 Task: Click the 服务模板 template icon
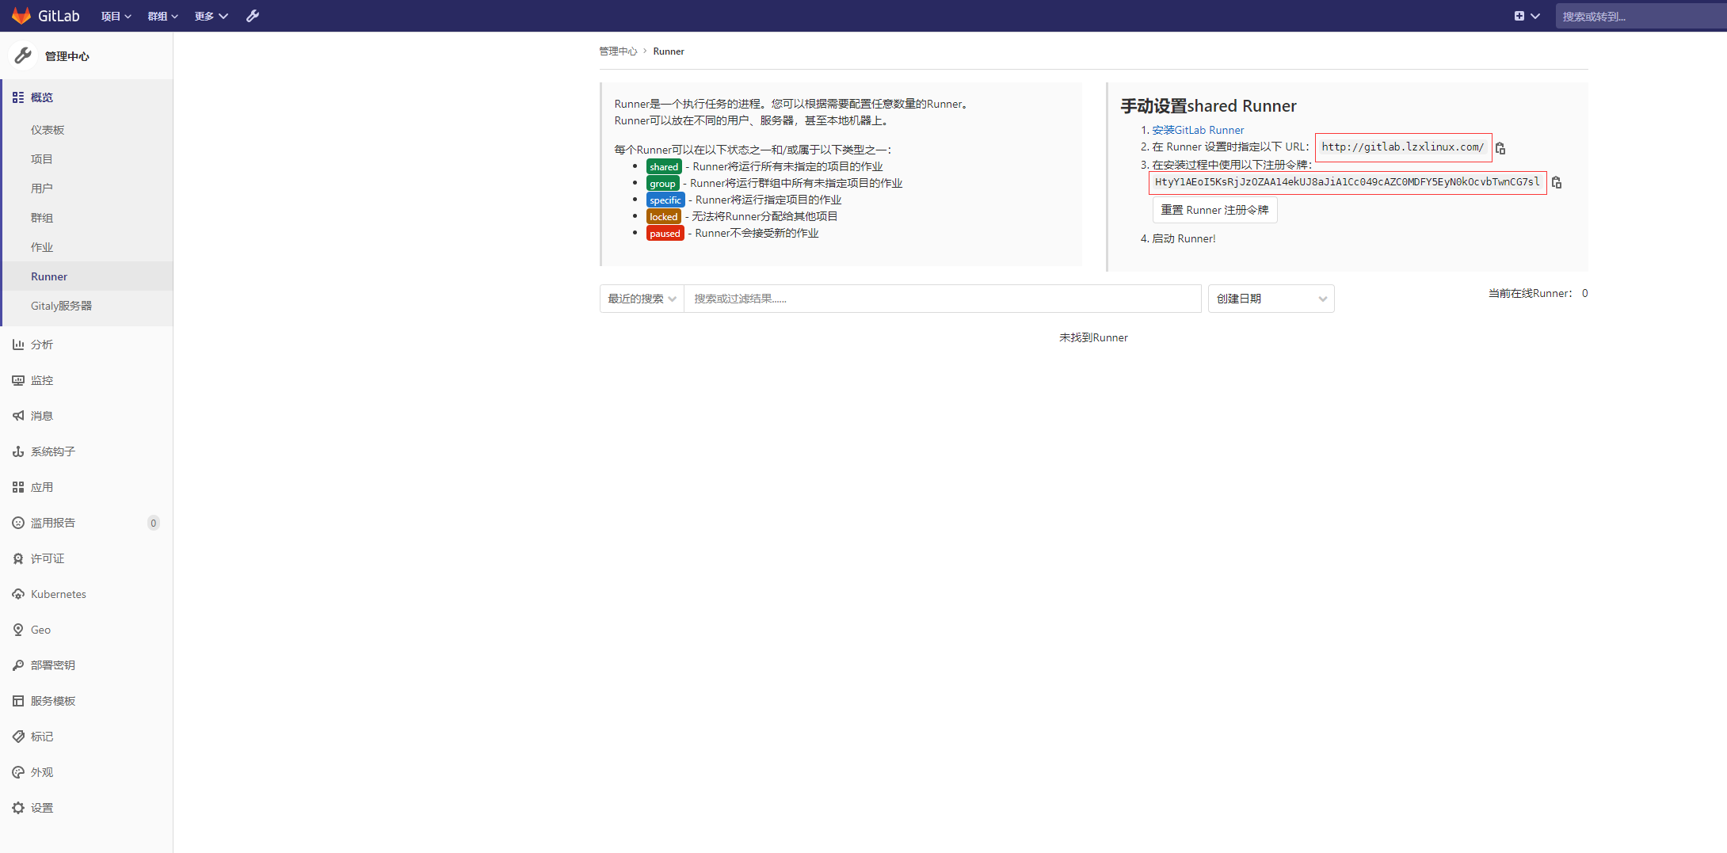[18, 701]
